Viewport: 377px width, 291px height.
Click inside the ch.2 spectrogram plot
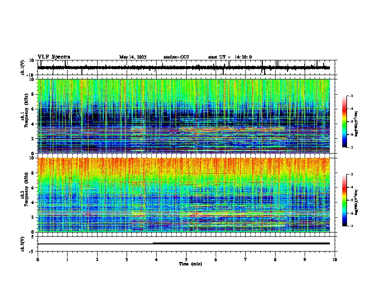click(184, 195)
